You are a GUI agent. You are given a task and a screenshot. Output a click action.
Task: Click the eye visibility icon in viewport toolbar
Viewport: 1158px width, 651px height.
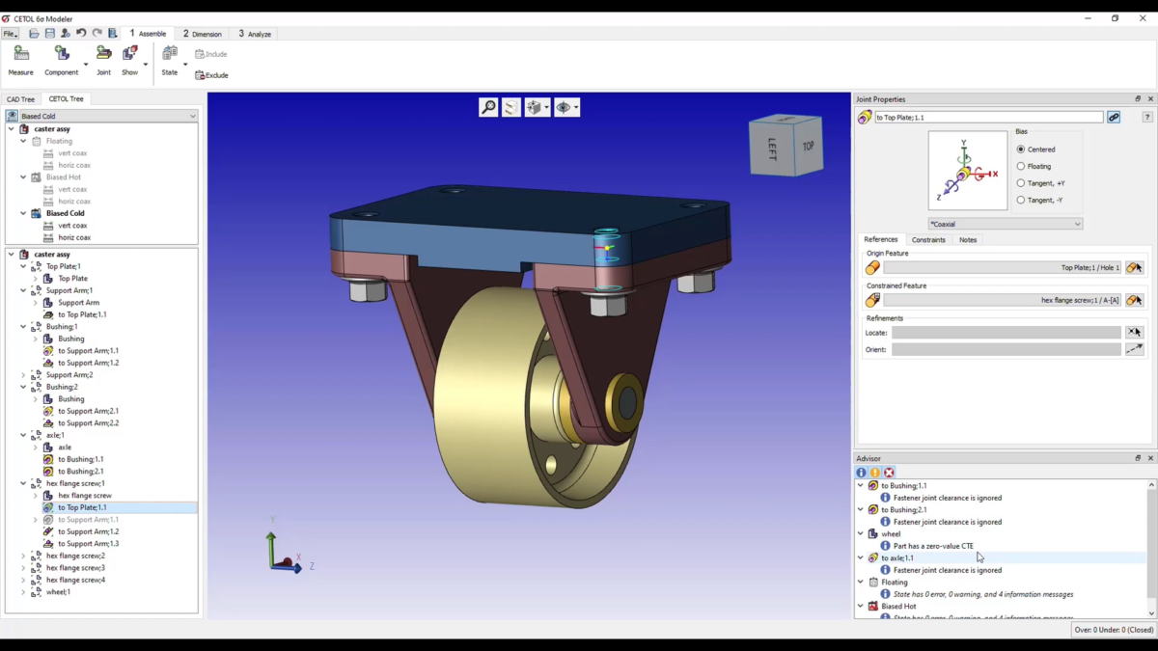coord(564,107)
